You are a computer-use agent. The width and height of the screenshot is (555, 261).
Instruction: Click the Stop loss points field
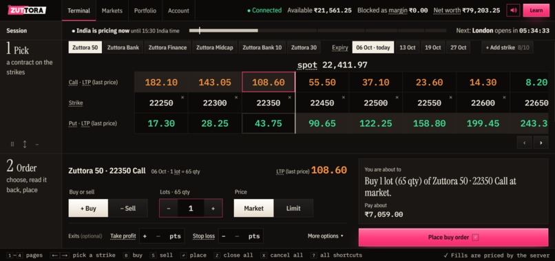coord(241,236)
